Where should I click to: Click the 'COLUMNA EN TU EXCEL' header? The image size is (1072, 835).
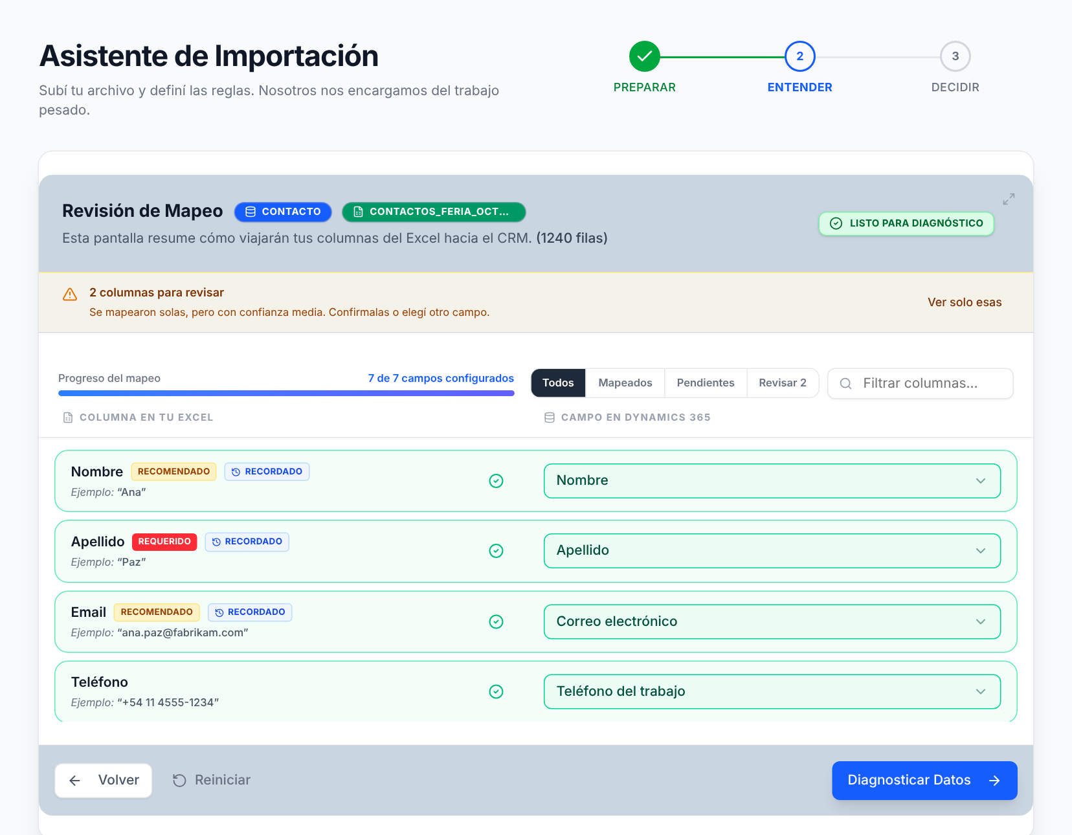pos(146,418)
